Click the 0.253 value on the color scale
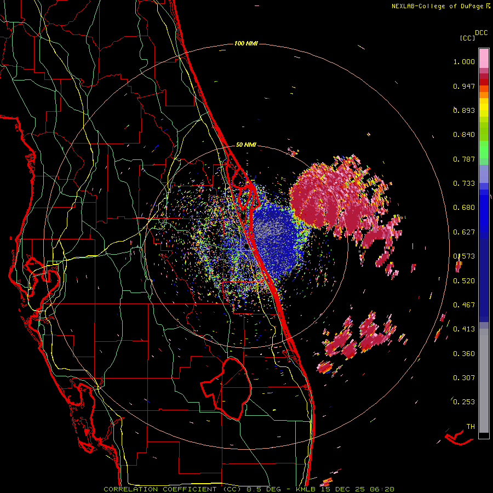Image resolution: width=493 pixels, height=493 pixels. (x=464, y=402)
